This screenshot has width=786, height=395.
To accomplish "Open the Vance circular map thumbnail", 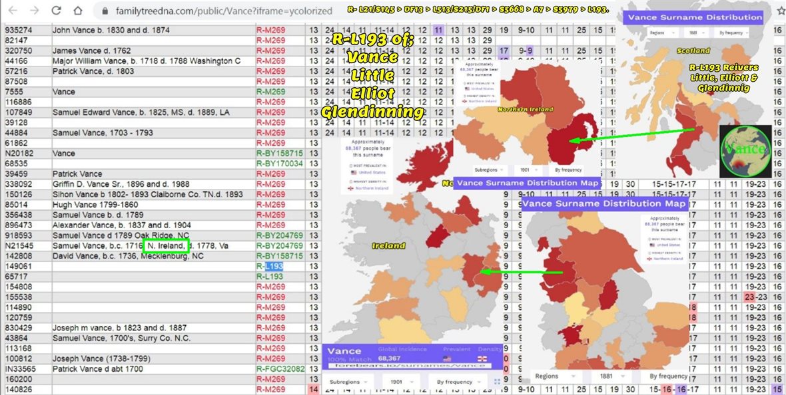I will point(745,151).
